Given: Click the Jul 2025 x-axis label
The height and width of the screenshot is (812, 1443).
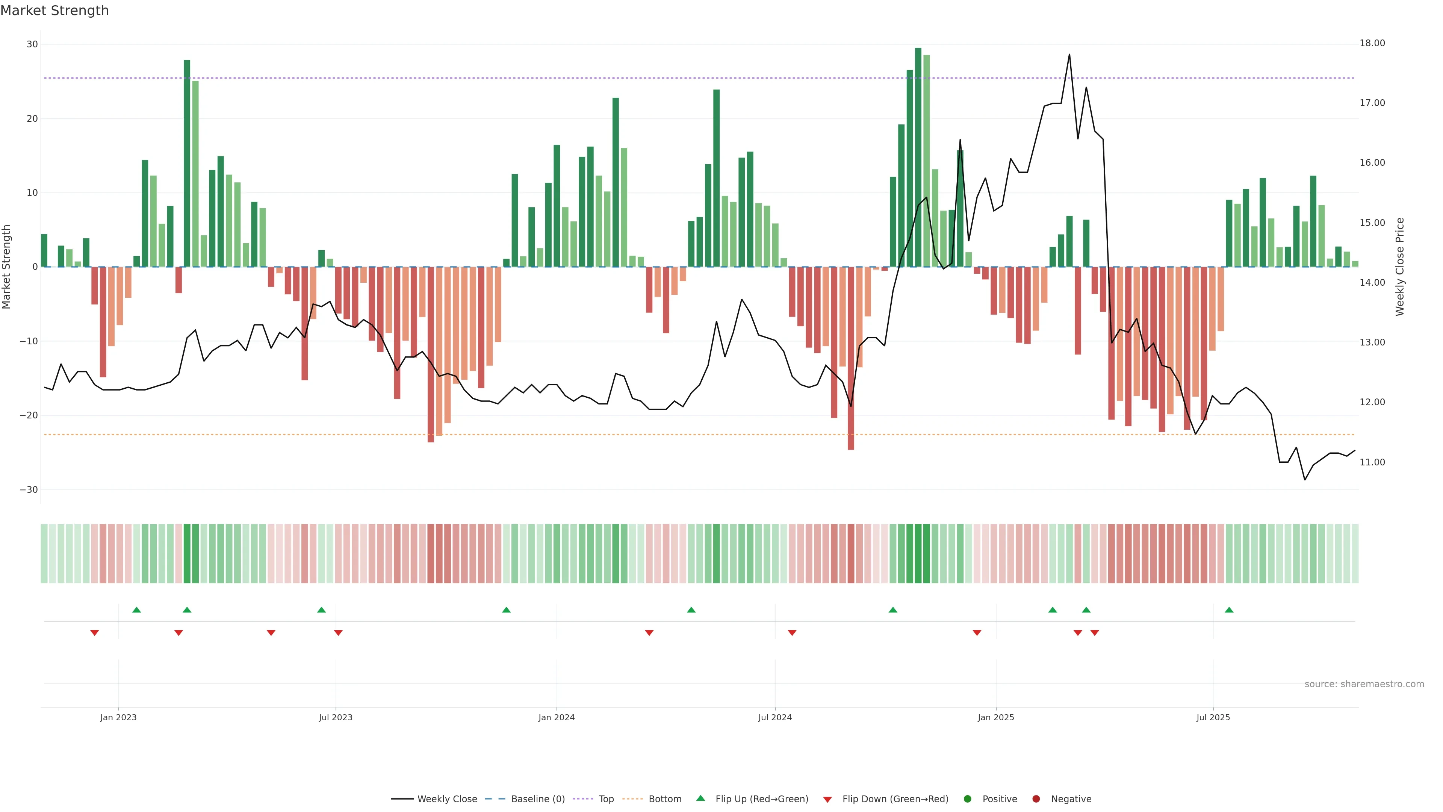Looking at the screenshot, I should coord(1213,717).
